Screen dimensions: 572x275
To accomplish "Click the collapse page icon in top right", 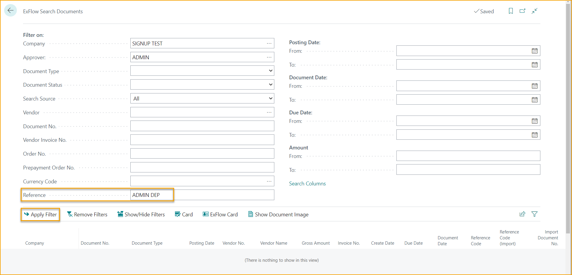I will (x=534, y=11).
